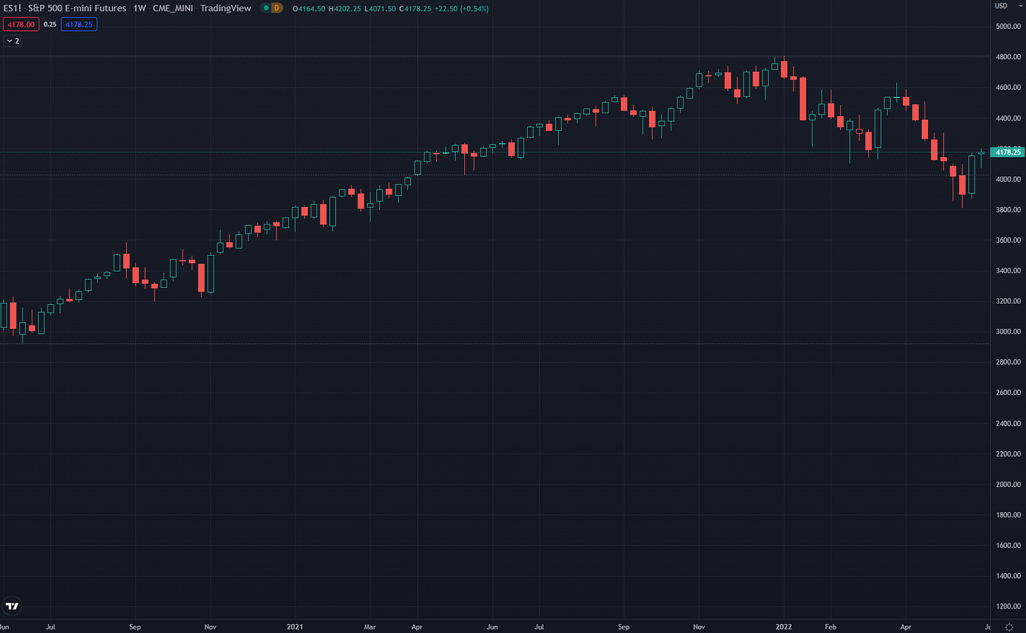Click the 0.25 spread value

pos(50,25)
